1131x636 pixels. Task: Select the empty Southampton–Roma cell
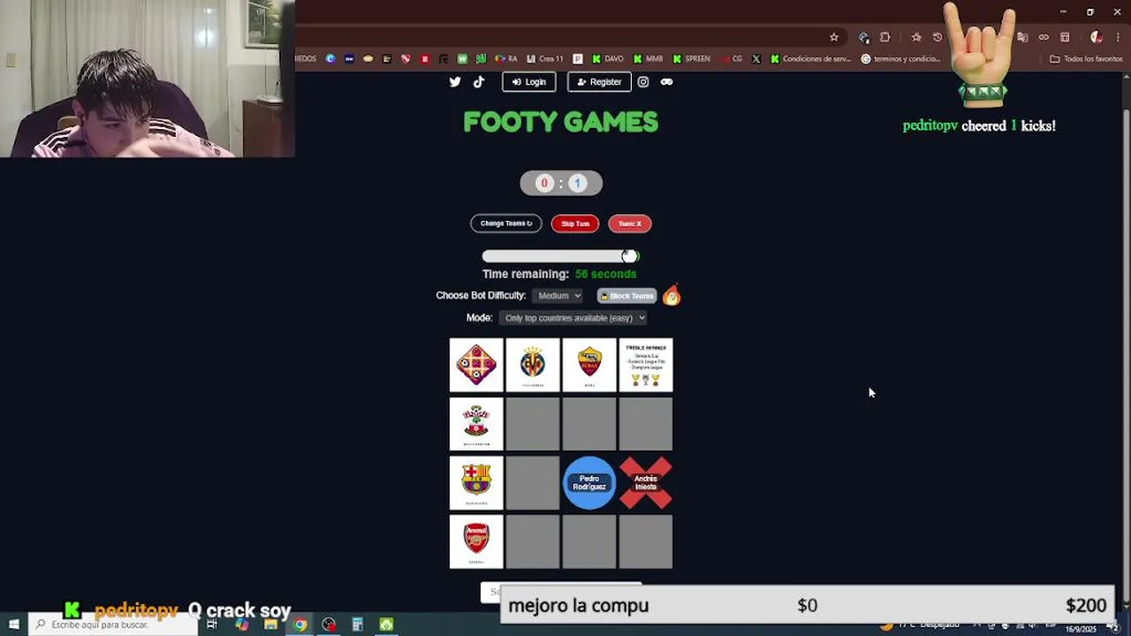[589, 424]
